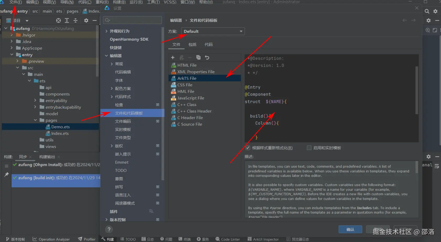Screen dimensions: 441x242
Task: Open the Profiler tool window
Action: (x=87, y=239)
